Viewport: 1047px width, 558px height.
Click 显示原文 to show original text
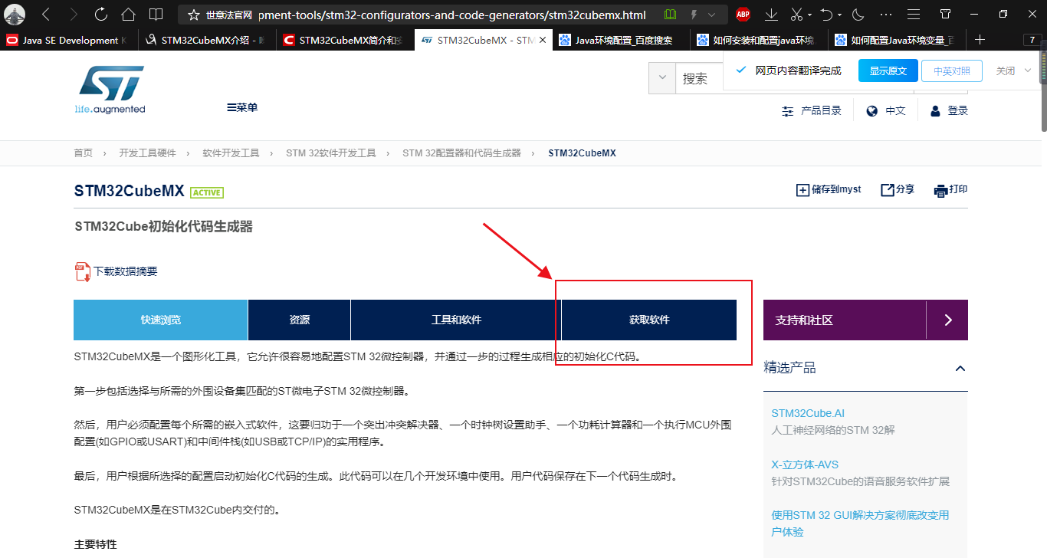click(x=888, y=71)
